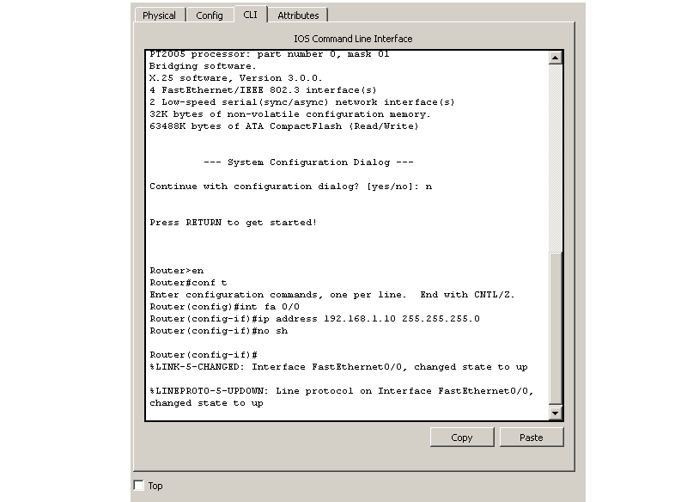Open the Attributes tab
This screenshot has width=687, height=502.
point(298,15)
